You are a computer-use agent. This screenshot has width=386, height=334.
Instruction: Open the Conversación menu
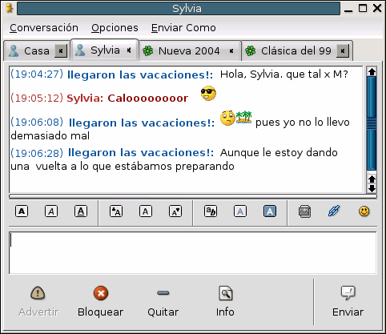tap(44, 28)
